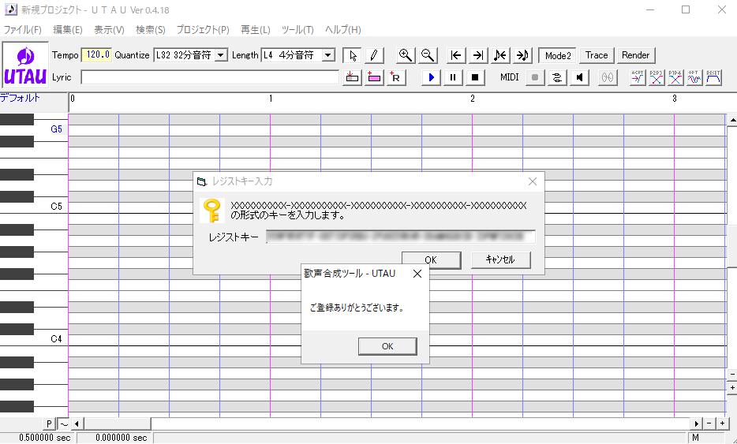Click vertical zoom minus button at right
Image resolution: width=737 pixels, height=444 pixels.
click(732, 375)
